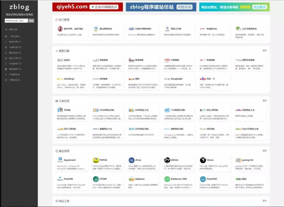Click the sidebar search button

pos(31,21)
